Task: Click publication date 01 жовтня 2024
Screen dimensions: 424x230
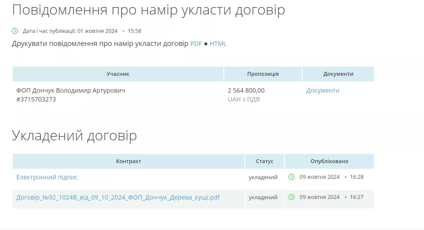Action: 98,31
